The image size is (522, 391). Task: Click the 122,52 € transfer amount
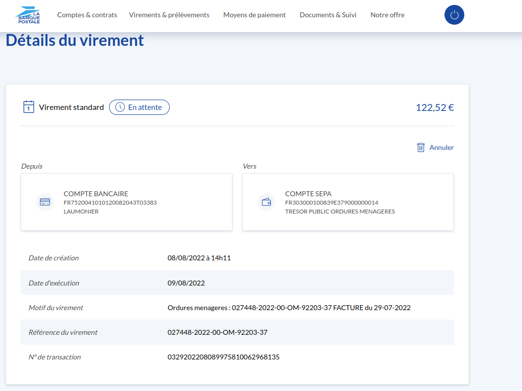pos(434,107)
